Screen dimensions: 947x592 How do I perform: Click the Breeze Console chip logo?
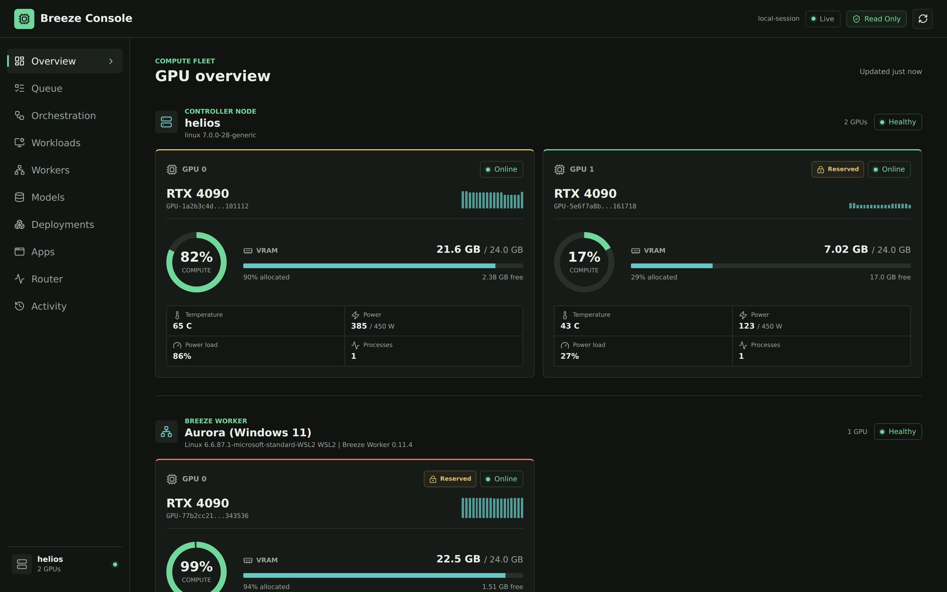24,19
